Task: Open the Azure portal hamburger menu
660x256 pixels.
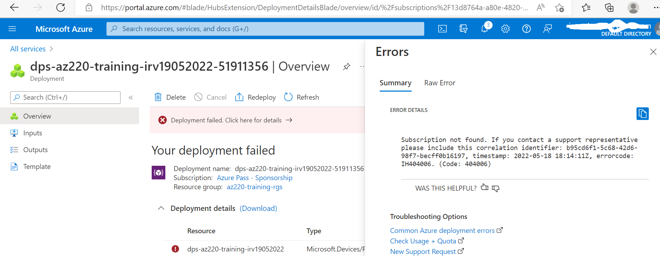Action: (12, 29)
